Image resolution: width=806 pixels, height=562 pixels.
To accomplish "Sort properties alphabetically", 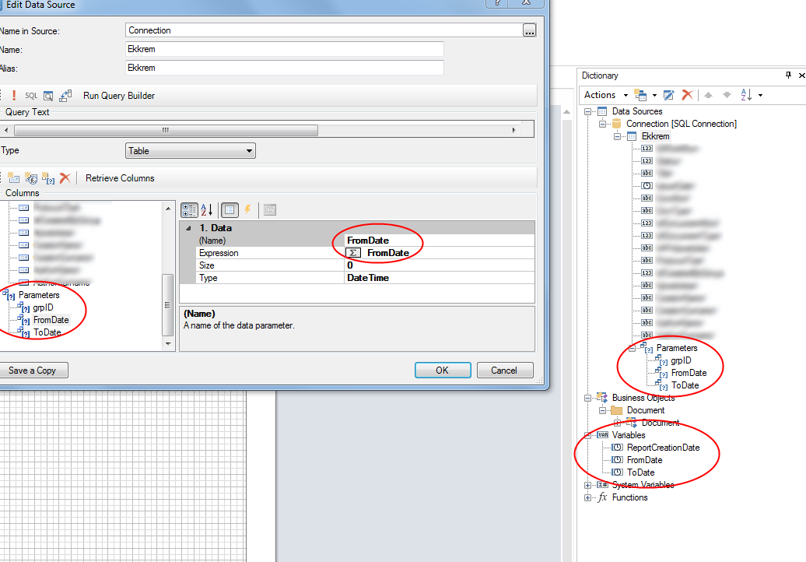I will [207, 210].
